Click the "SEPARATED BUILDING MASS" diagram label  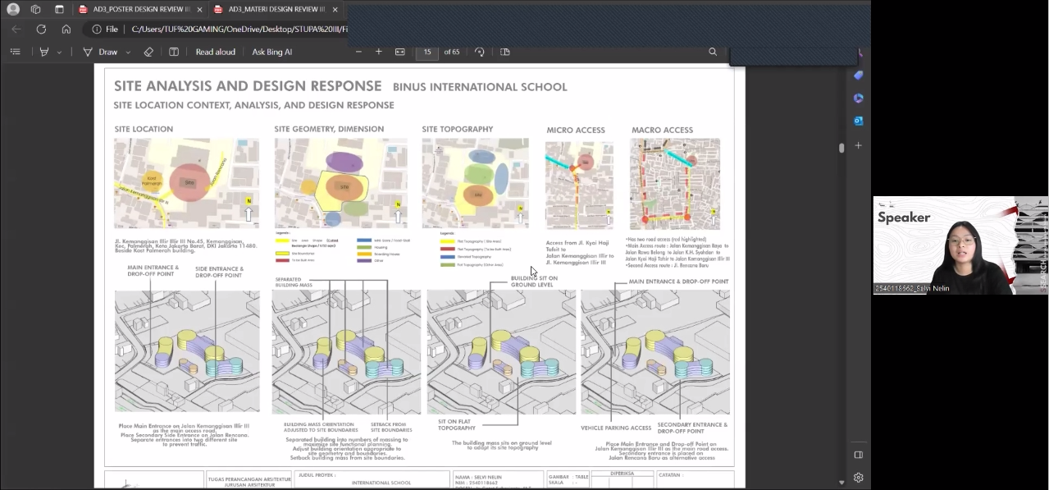pyautogui.click(x=294, y=282)
